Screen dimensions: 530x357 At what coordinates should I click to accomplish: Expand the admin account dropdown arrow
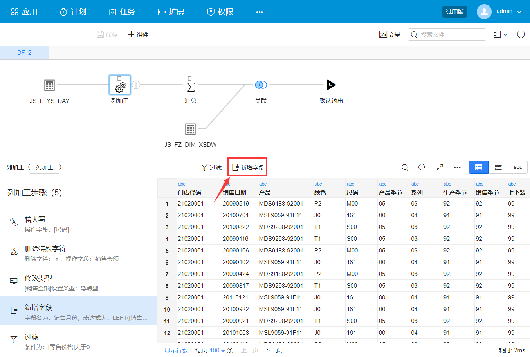(x=519, y=12)
